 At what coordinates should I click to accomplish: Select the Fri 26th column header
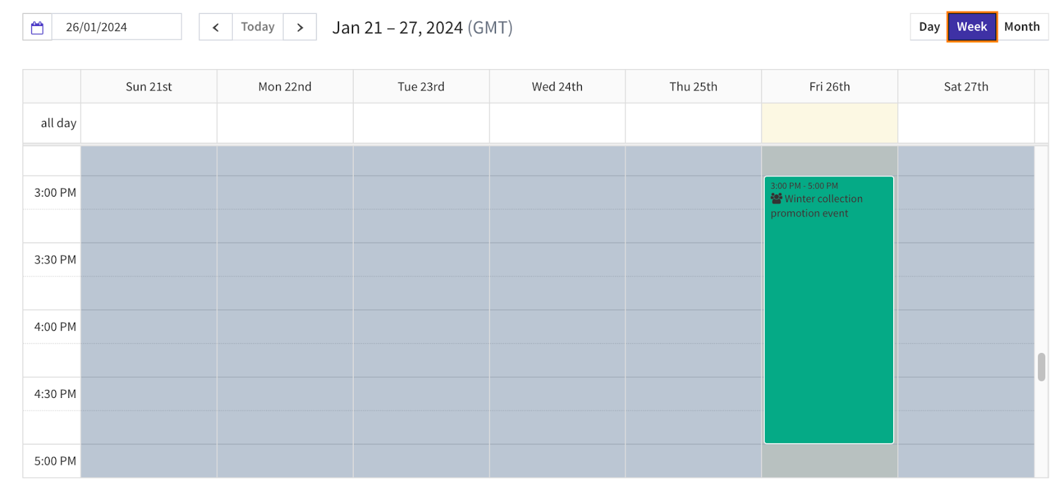click(x=829, y=86)
